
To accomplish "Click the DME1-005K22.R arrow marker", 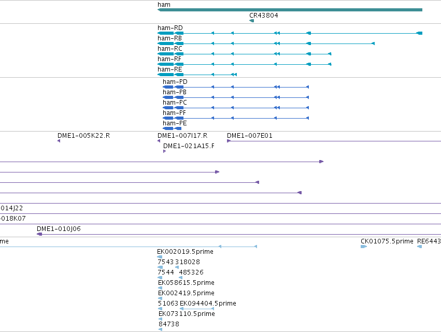I will point(59,141).
